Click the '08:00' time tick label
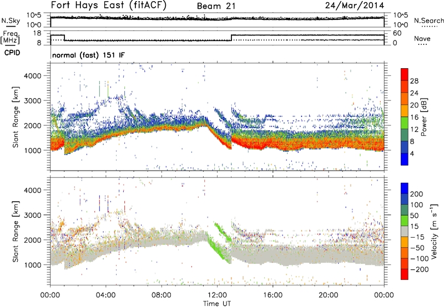444x307 pixels. [162, 295]
